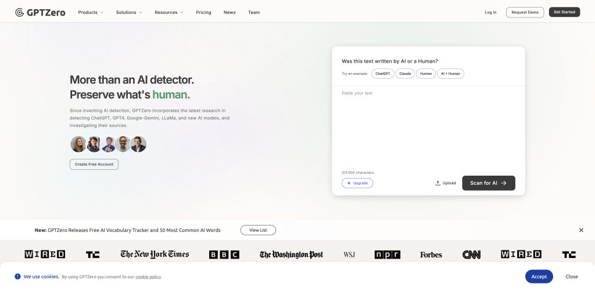Click Create Free Account button

tap(94, 164)
